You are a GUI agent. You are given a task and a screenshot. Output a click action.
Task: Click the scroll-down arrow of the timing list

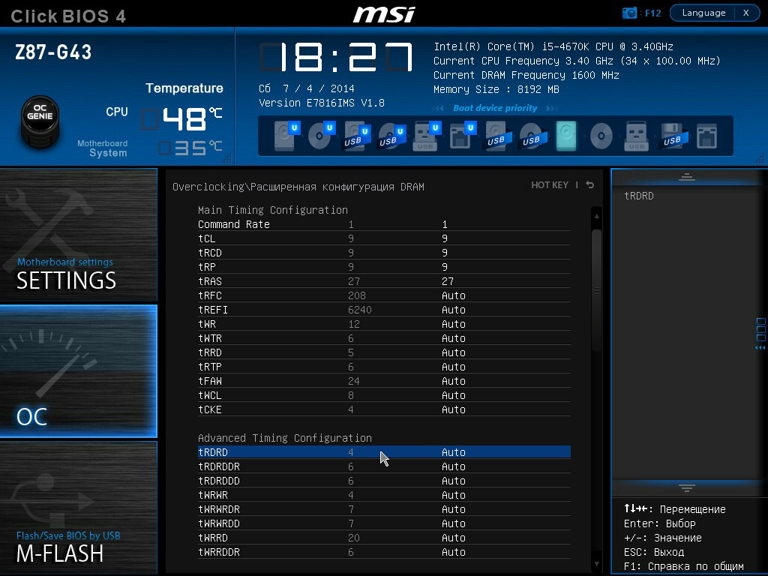click(596, 564)
